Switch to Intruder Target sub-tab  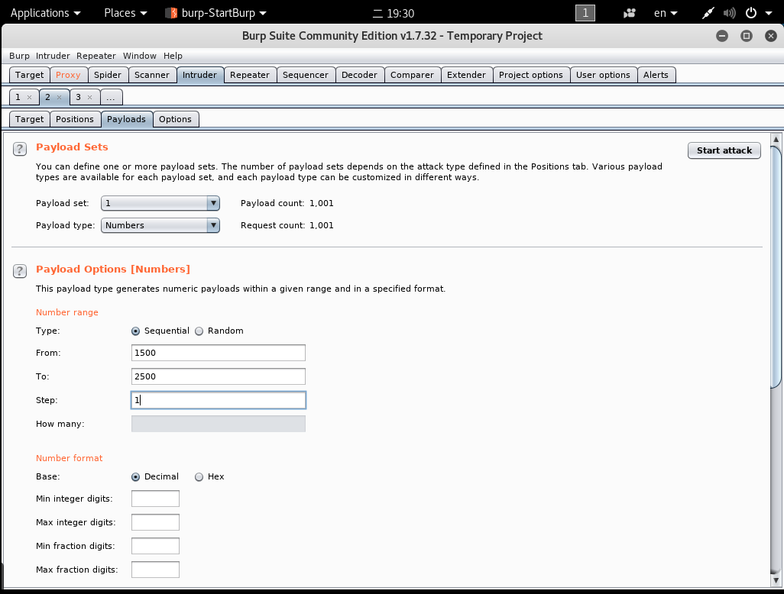tap(30, 119)
